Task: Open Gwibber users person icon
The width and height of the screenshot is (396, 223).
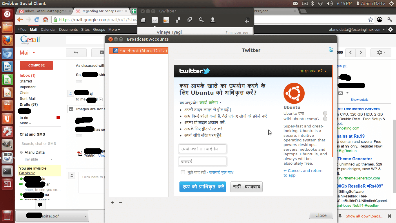Action: click(x=213, y=20)
